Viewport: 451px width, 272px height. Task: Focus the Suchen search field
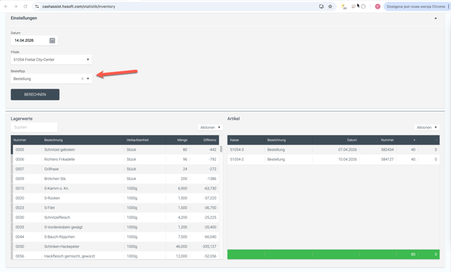click(34, 128)
